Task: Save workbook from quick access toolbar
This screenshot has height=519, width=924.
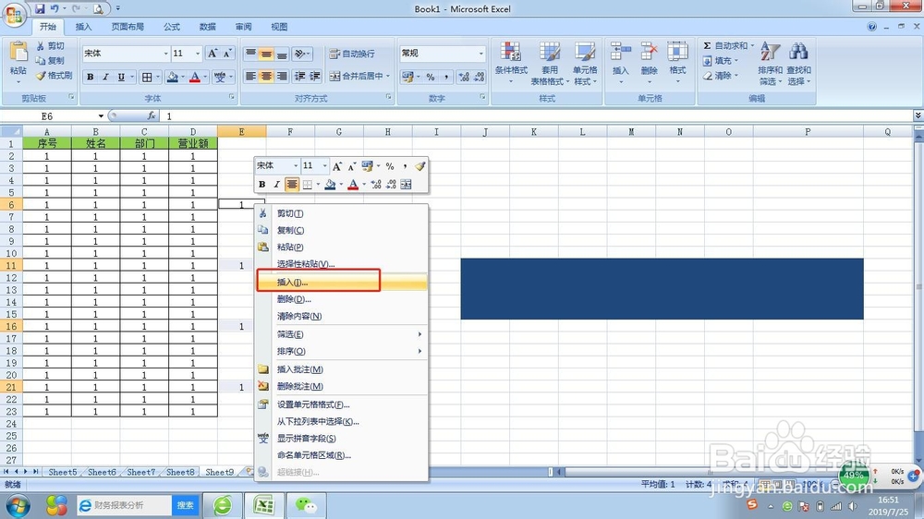Action: pyautogui.click(x=40, y=9)
